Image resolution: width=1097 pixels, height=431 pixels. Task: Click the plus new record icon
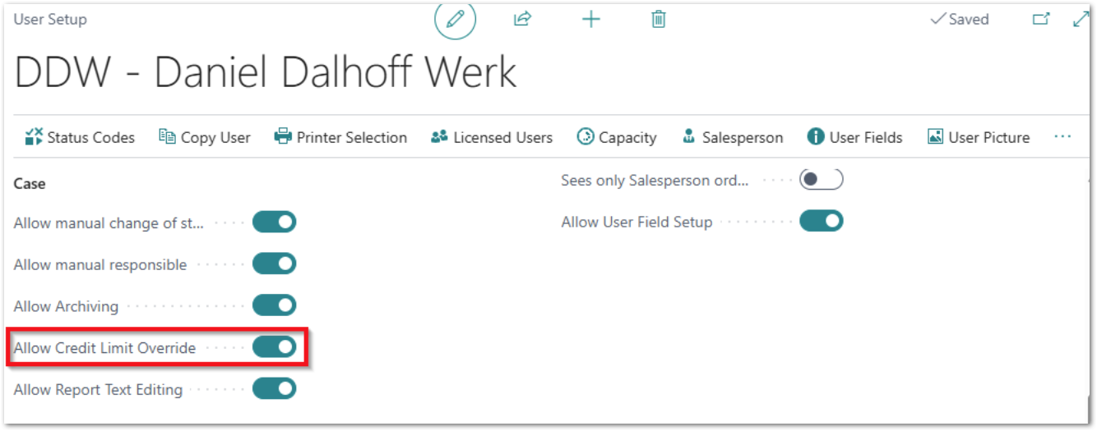[x=590, y=20]
